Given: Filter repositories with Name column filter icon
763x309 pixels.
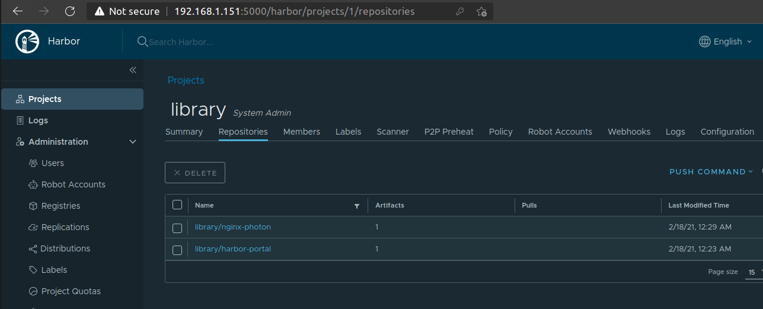Looking at the screenshot, I should [x=357, y=206].
